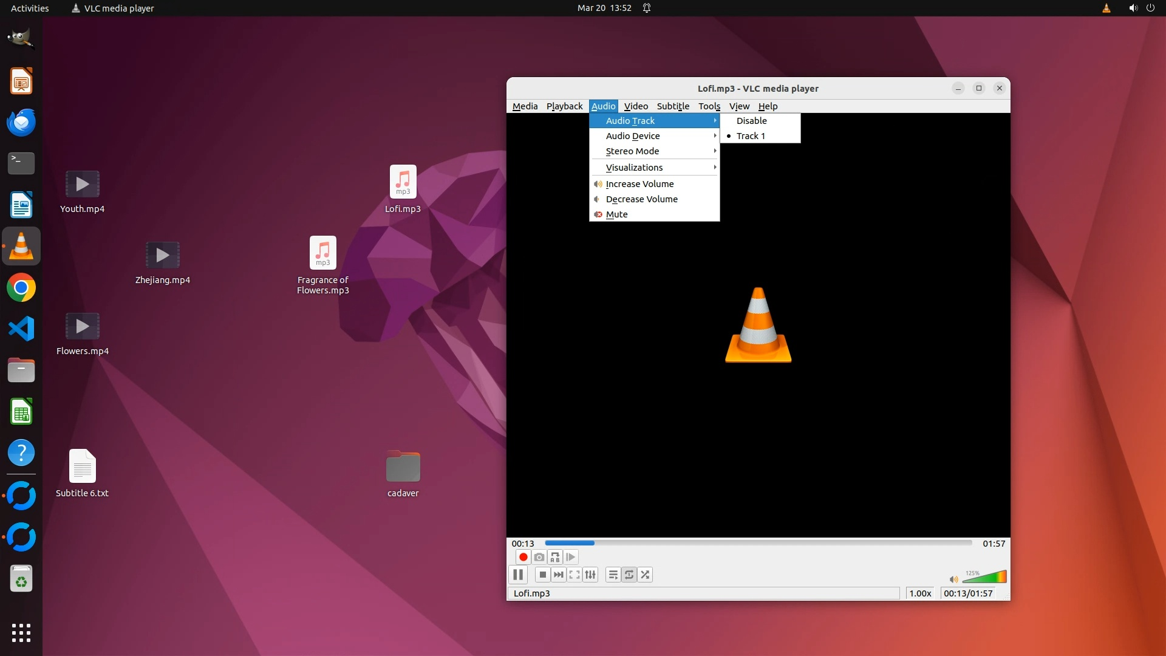Click Increase Volume menu entry
Screen dimensions: 1166x656
point(639,184)
